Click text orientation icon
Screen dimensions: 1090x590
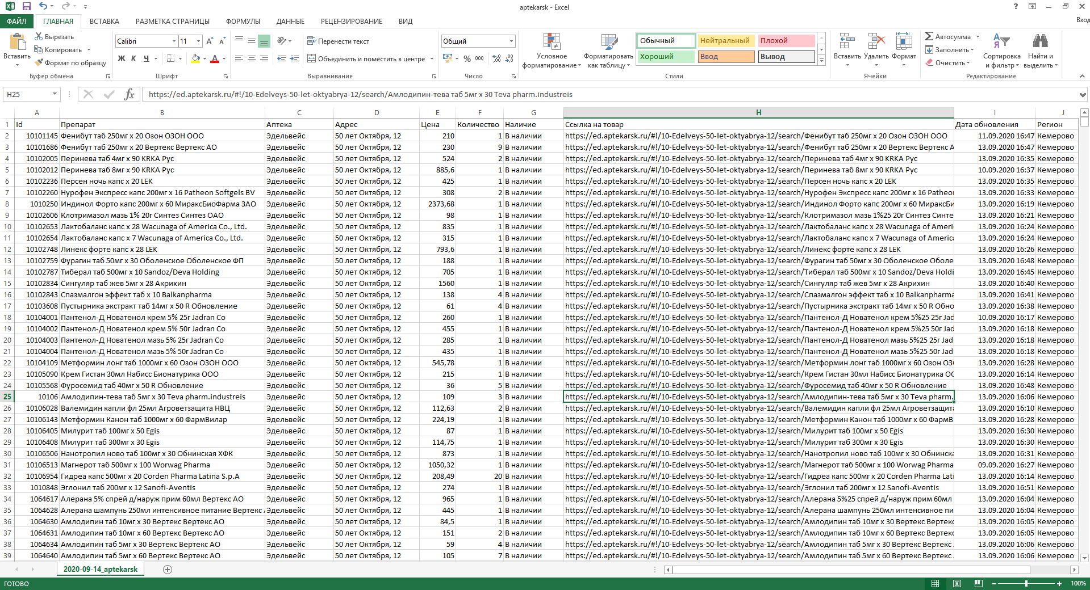pyautogui.click(x=282, y=41)
